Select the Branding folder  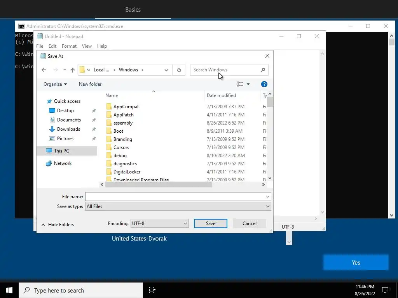(x=122, y=139)
